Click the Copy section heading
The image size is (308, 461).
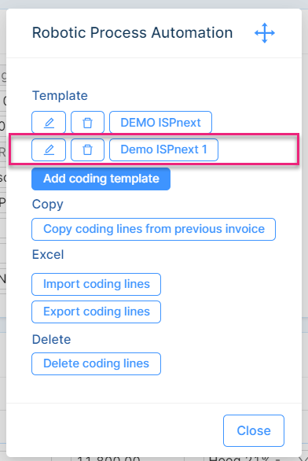(48, 205)
